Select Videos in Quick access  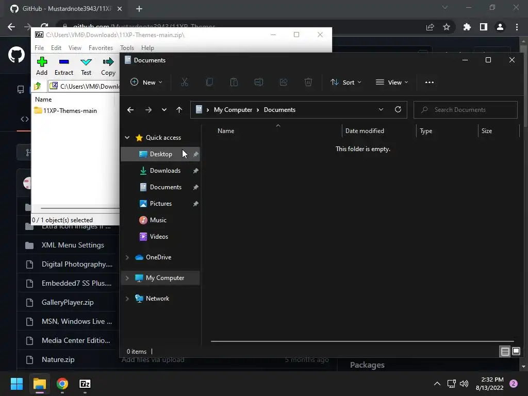coord(160,237)
